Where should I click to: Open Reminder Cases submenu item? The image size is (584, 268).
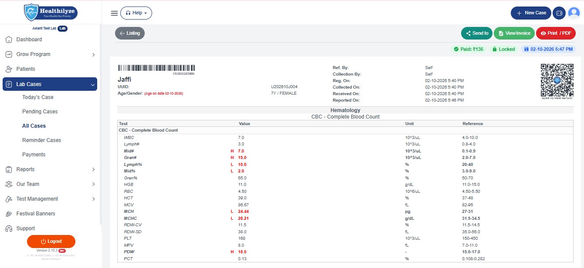tap(42, 140)
